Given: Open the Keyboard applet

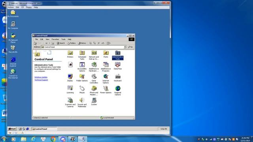Looking at the screenshot, I should click(118, 78).
